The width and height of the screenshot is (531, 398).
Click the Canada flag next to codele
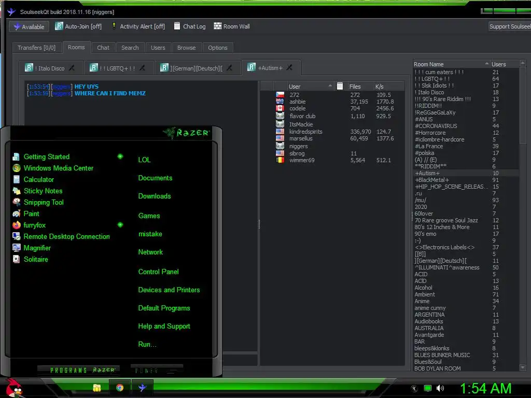click(x=280, y=108)
